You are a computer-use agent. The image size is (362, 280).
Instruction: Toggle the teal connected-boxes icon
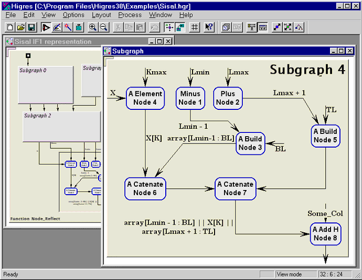(x=180, y=27)
